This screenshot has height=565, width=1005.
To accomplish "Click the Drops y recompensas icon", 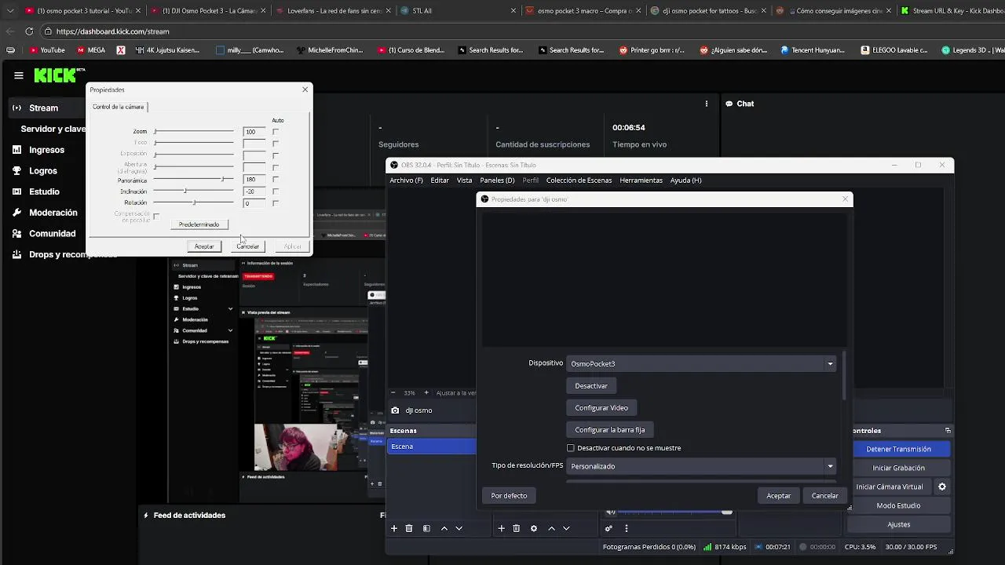I will click(16, 254).
